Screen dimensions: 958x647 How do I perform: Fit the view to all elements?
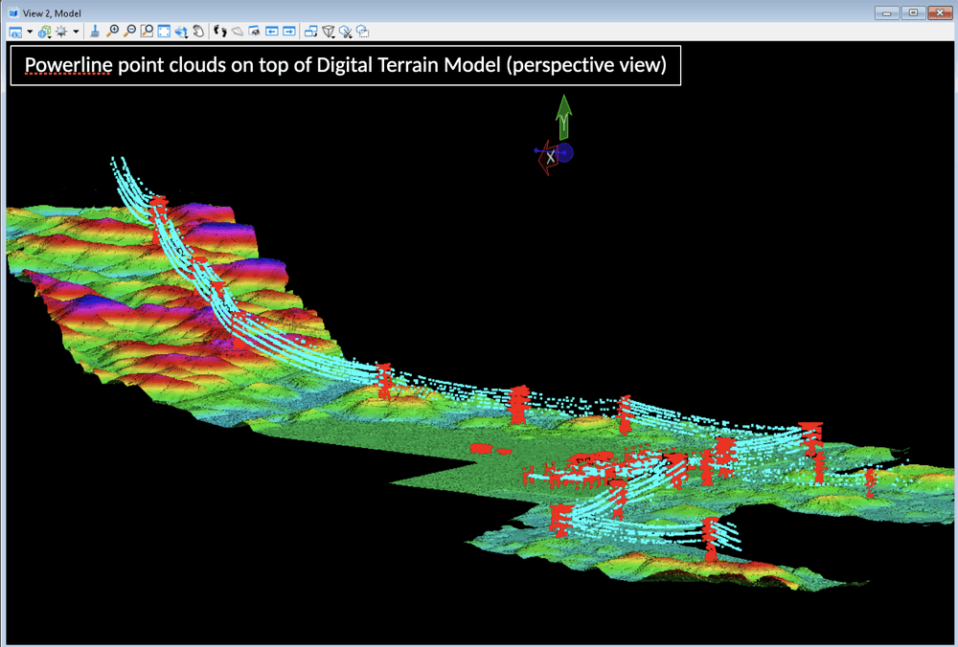click(163, 32)
